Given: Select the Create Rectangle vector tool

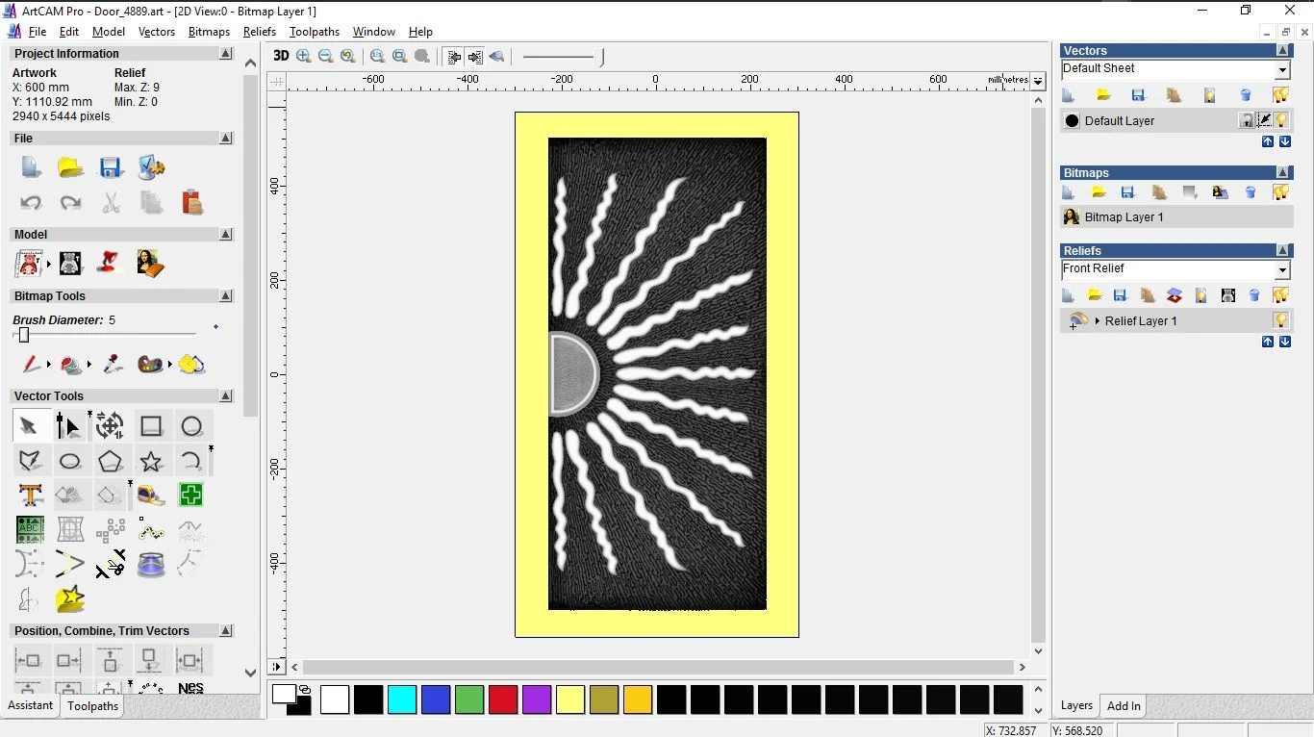Looking at the screenshot, I should point(151,426).
